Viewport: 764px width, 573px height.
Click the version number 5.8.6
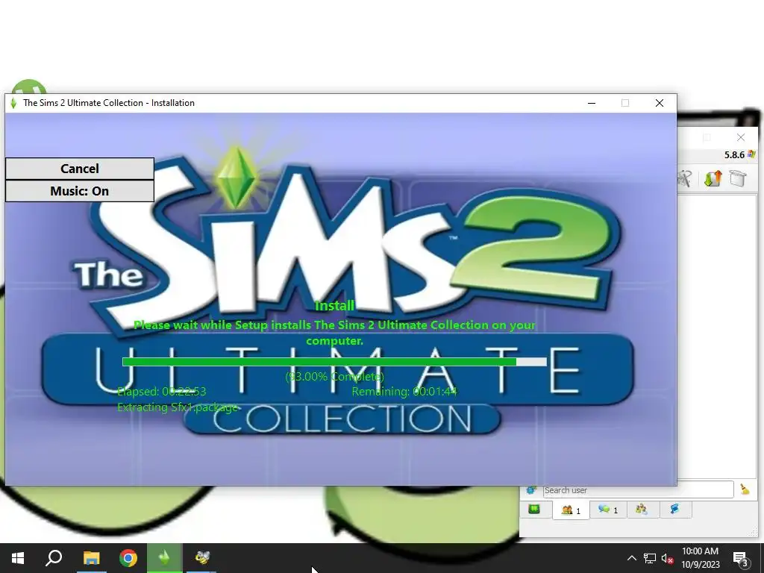click(734, 155)
